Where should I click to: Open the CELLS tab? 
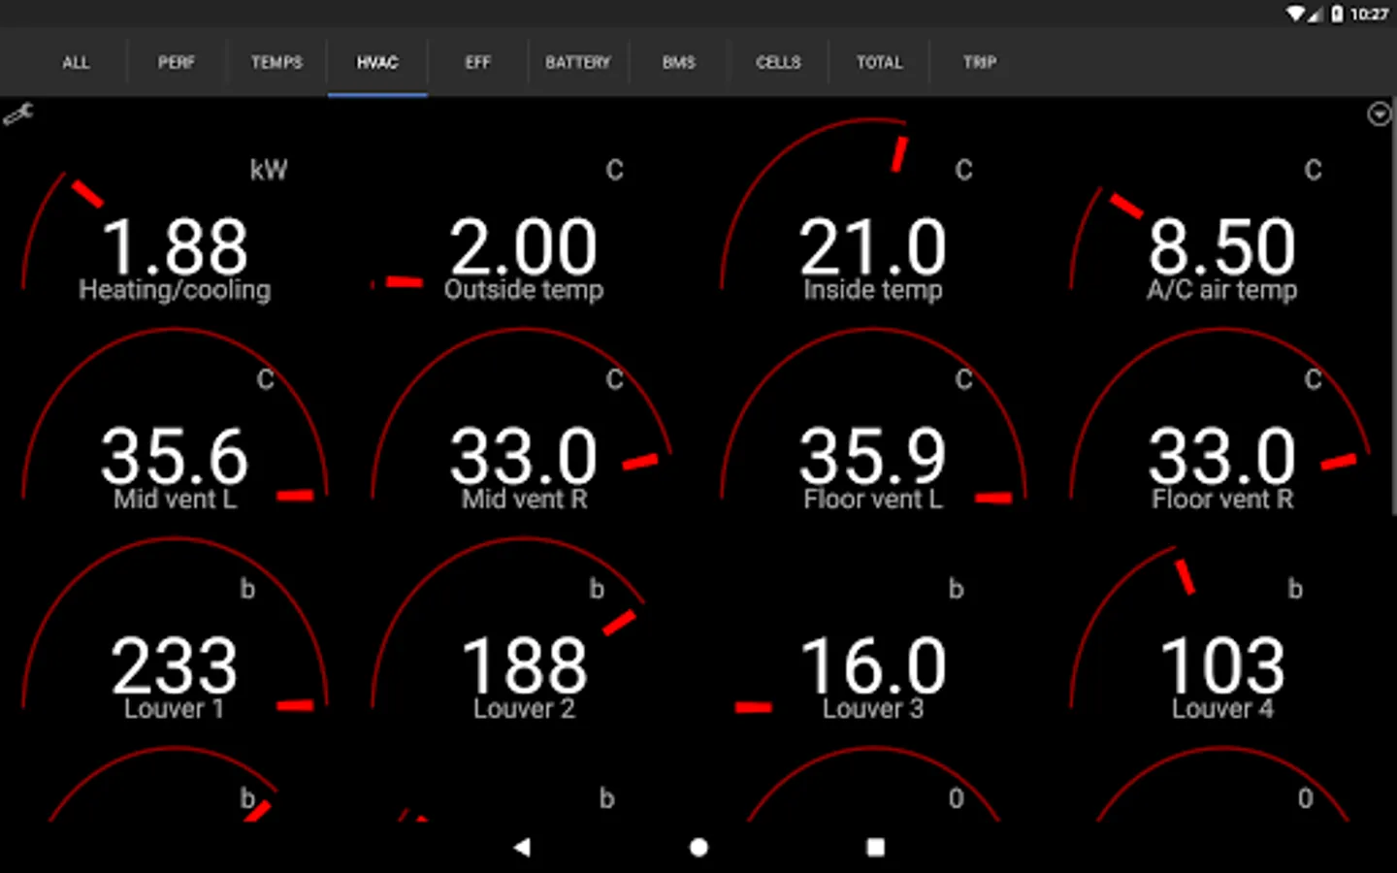tap(779, 62)
